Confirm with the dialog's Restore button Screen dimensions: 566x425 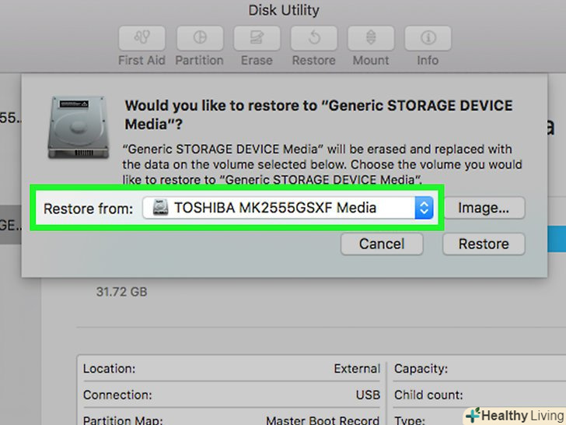483,244
